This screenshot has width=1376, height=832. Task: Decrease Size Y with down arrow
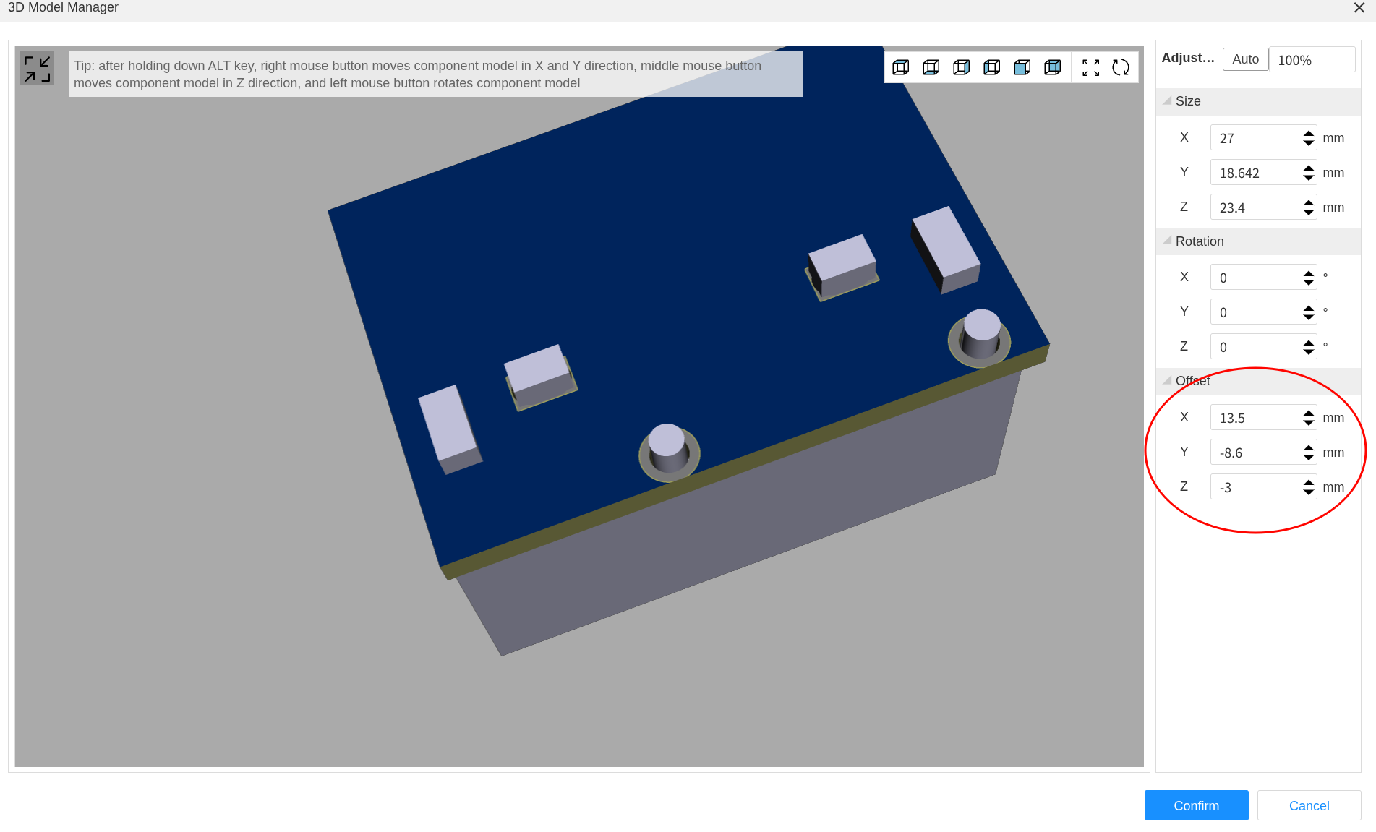[x=1309, y=178]
